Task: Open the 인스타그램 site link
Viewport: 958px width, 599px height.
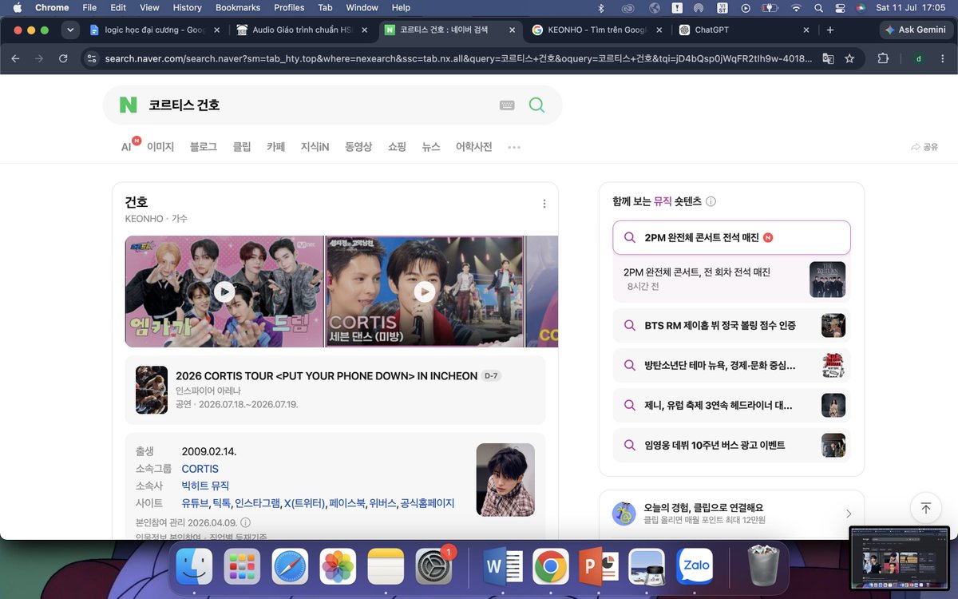Action: pos(257,503)
